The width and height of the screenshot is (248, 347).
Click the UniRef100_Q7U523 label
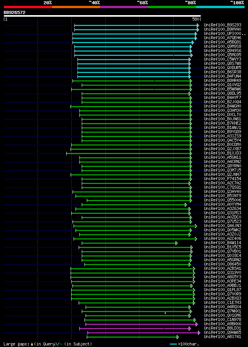tap(222, 222)
